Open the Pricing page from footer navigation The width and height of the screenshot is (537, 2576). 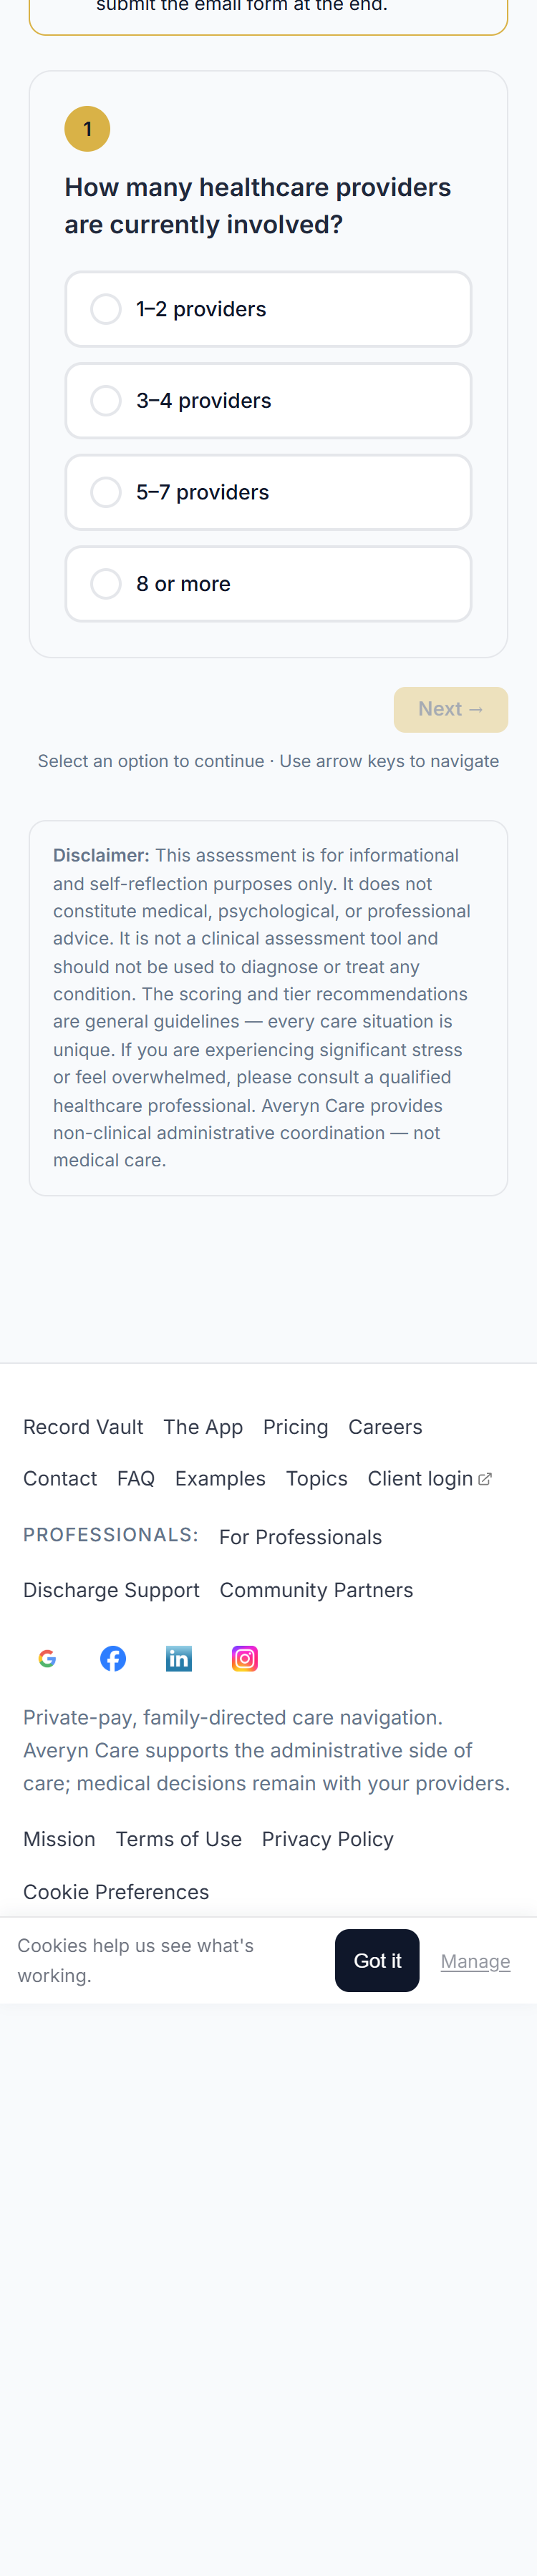click(296, 1427)
